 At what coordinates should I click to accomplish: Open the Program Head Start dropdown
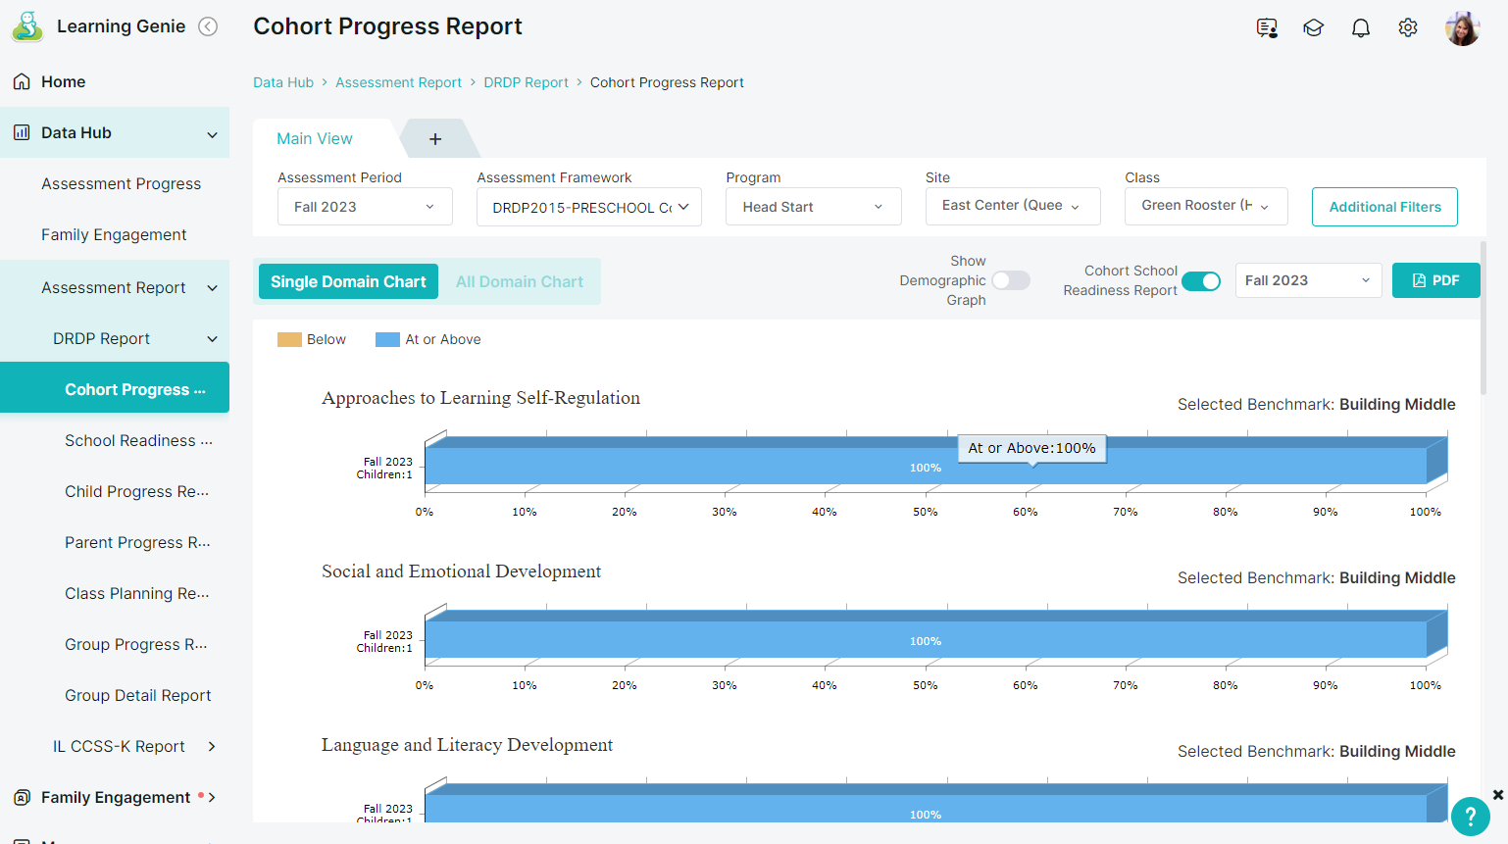813,207
